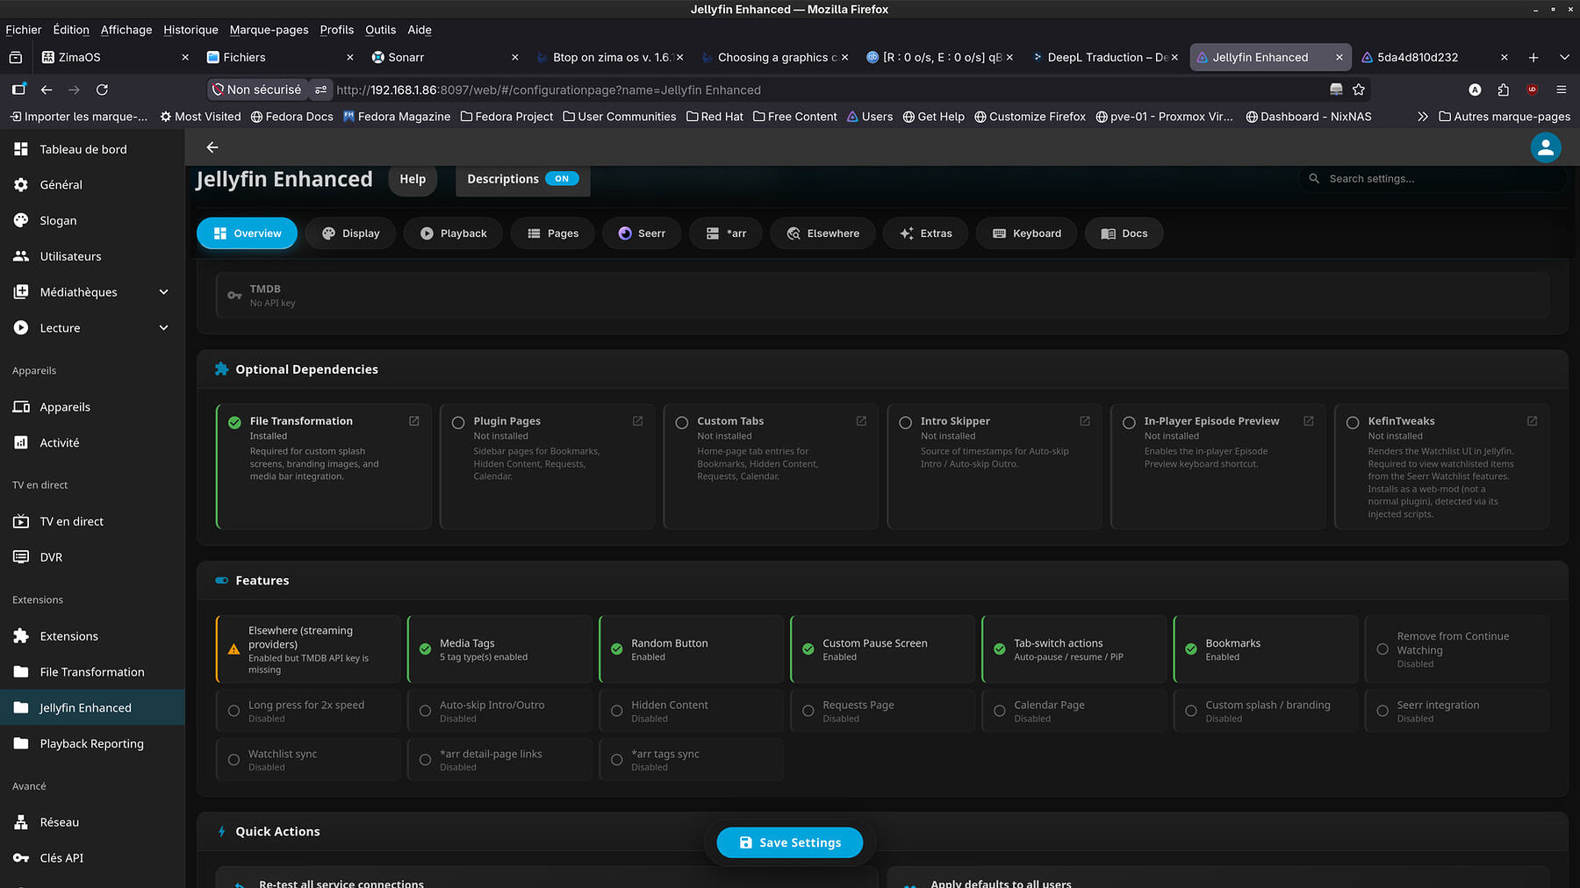Image resolution: width=1580 pixels, height=888 pixels.
Task: Open the TV en direct sidebar link
Action: (x=92, y=521)
